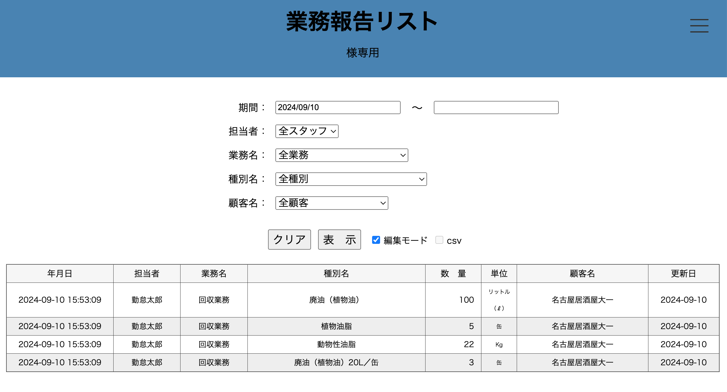Click the 年月日 table column header
This screenshot has height=392, width=727.
click(60, 273)
